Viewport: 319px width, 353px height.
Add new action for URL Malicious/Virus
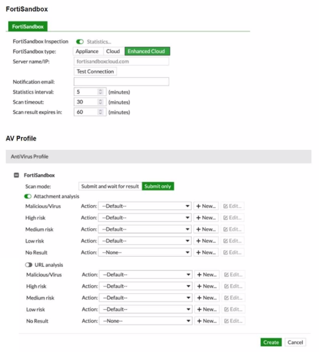coord(207,274)
